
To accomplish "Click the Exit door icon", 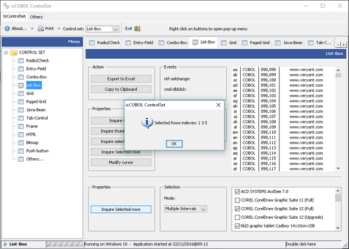I will [137, 28].
